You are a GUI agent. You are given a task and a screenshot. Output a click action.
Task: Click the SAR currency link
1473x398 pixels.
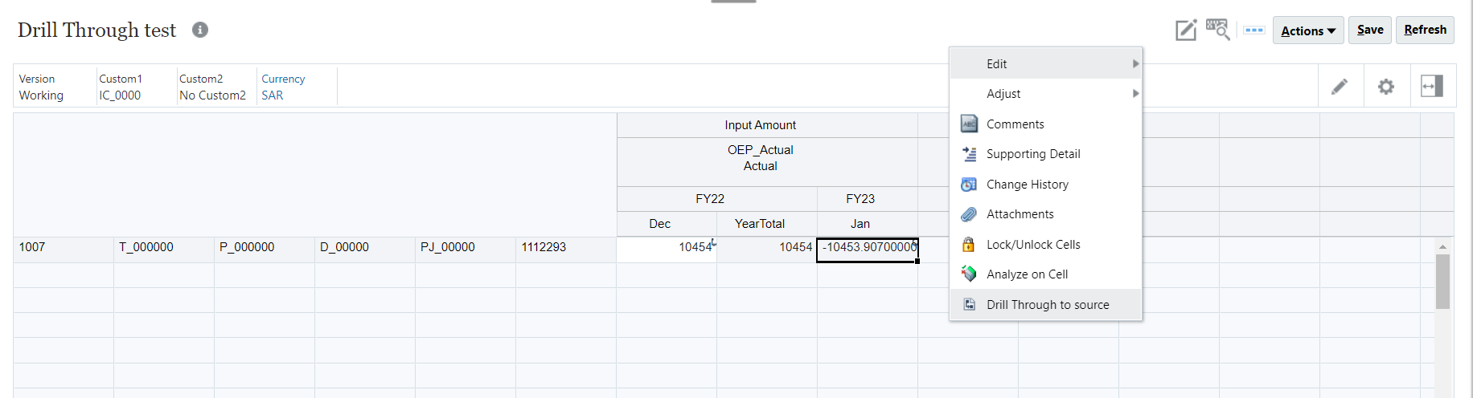pyautogui.click(x=273, y=95)
